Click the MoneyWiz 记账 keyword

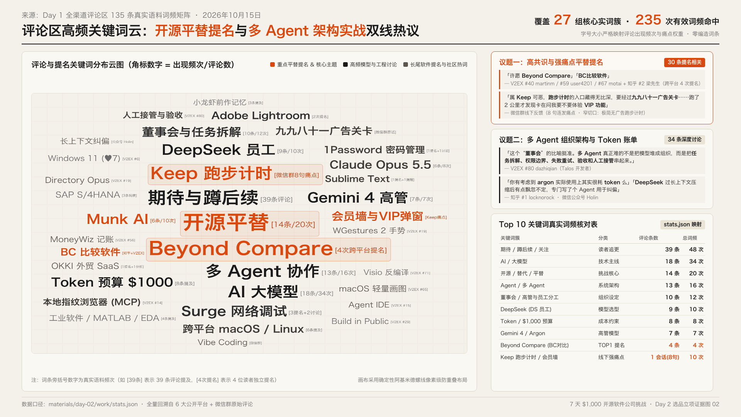[x=82, y=239]
